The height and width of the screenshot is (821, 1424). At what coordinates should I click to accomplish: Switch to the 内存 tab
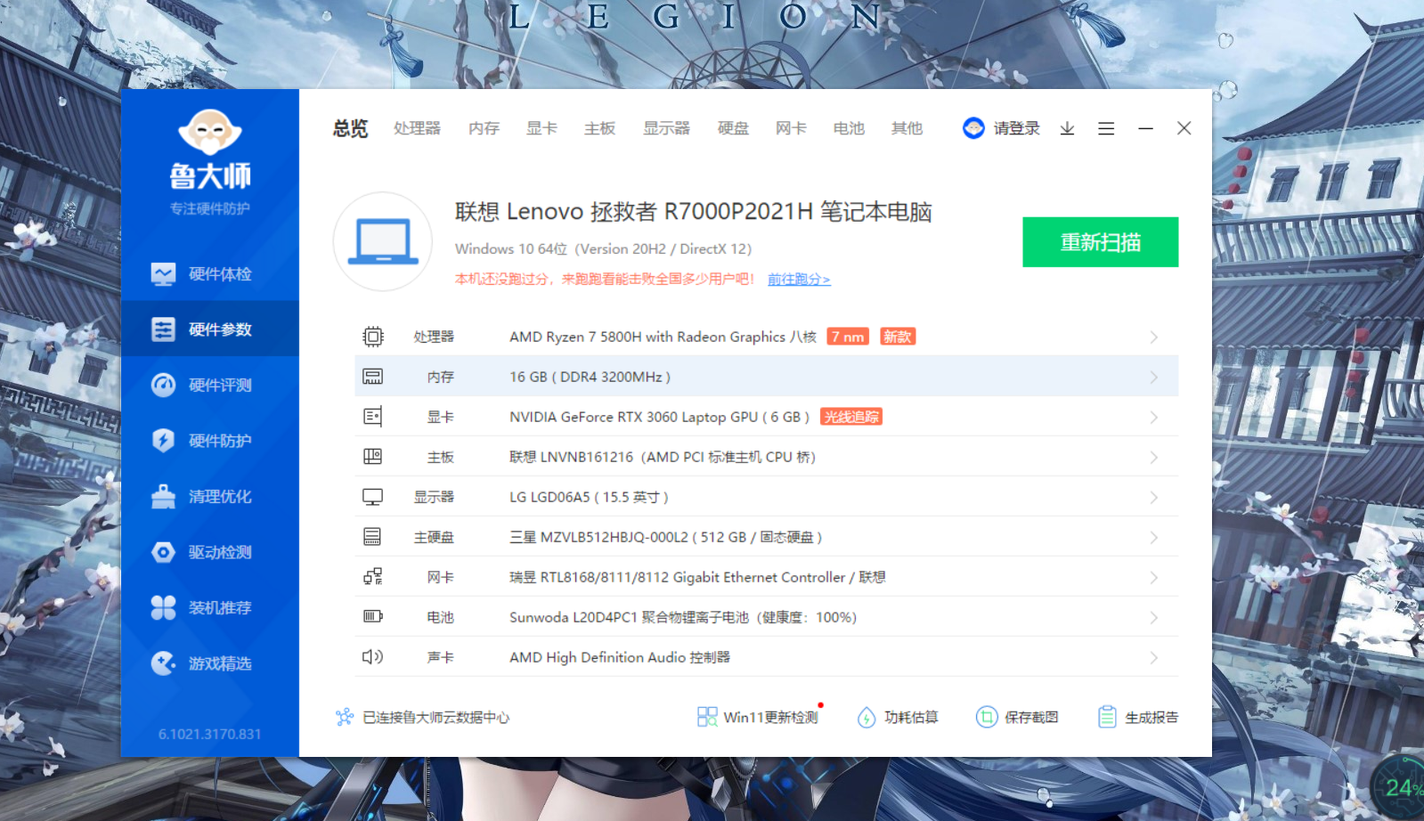484,128
